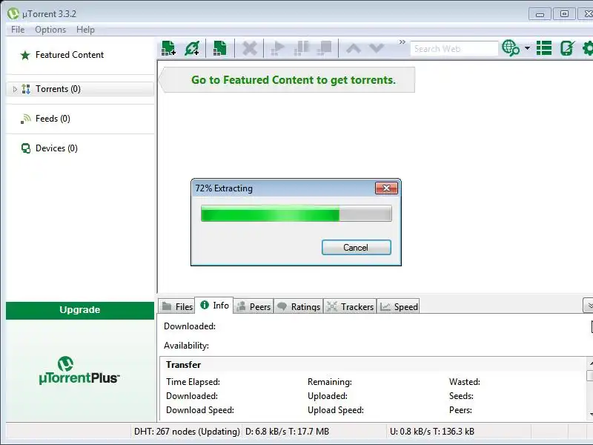Viewport: 593px width, 445px height.
Task: Click the Pause torrent toolbar icon
Action: pos(302,48)
